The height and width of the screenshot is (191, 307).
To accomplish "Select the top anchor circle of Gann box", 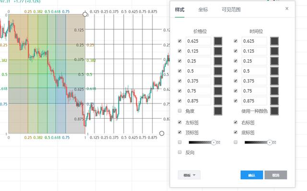I will pos(85,14).
